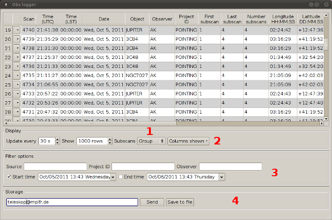332x220 pixels.
Task: Click the 1000 rows spin field
Action: coord(92,141)
